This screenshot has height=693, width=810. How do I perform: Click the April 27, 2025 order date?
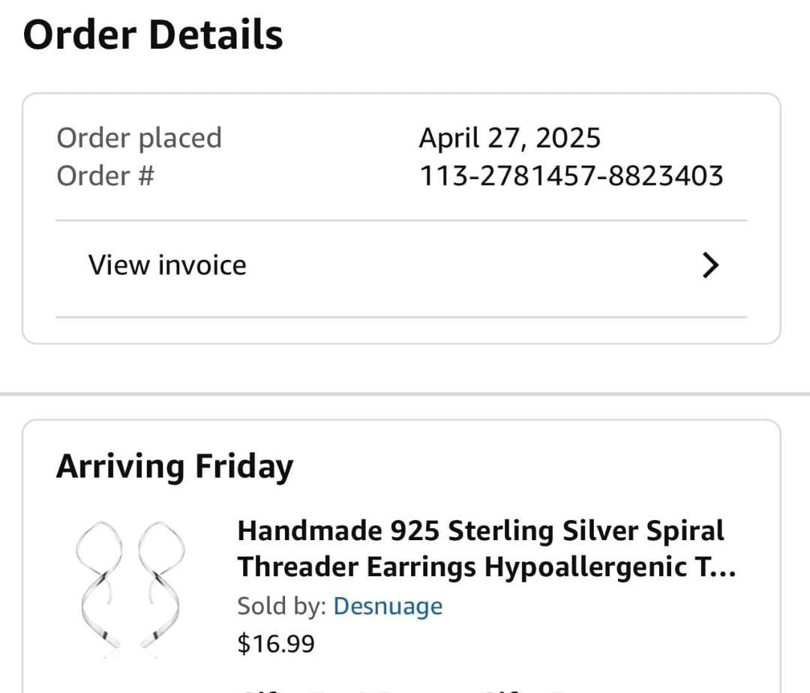coord(510,138)
